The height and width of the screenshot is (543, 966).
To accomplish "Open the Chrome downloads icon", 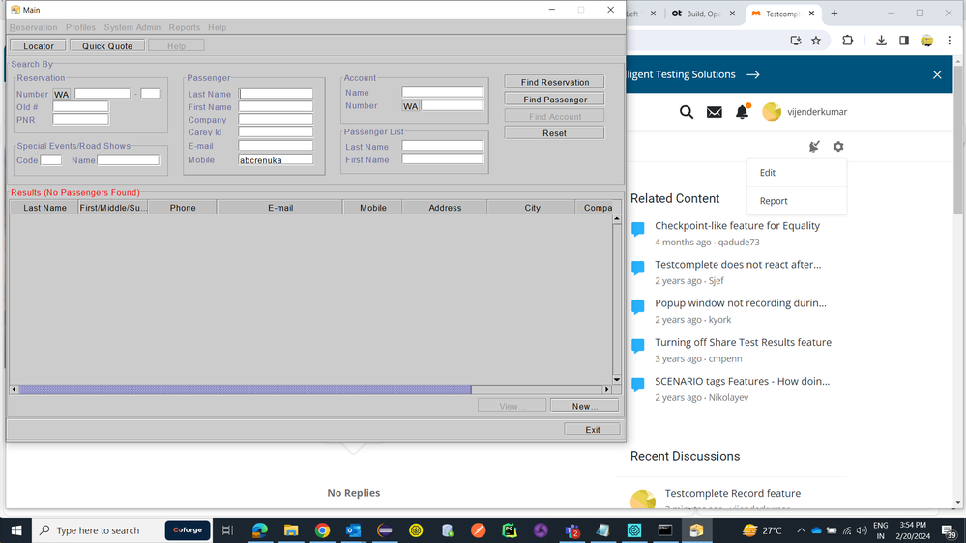I will click(881, 41).
